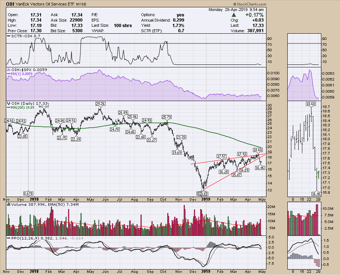Click the MA(200) 19.89 legend label
Image resolution: width=340 pixels, height=275 pixels.
click(20, 107)
